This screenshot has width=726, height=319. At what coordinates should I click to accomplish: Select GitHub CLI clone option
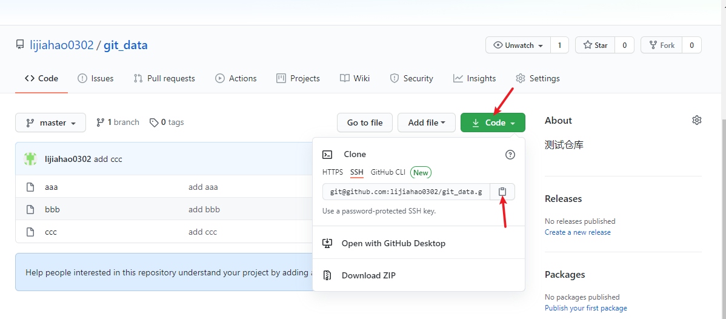click(x=388, y=172)
